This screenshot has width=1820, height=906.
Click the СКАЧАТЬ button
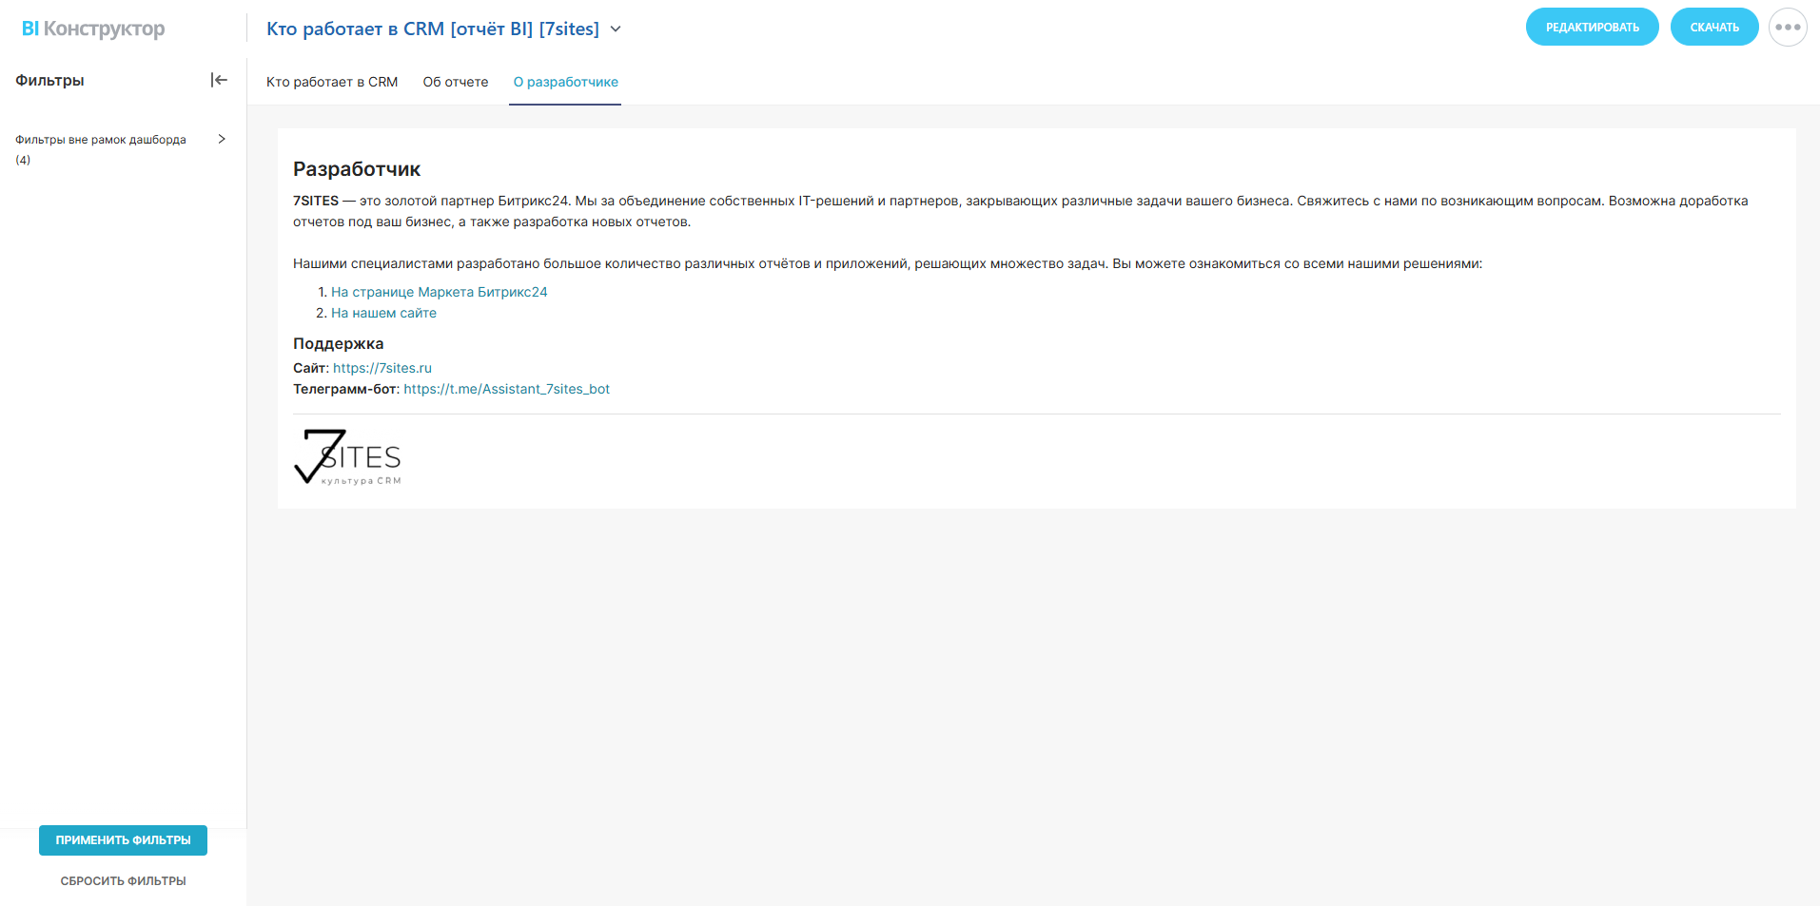tap(1714, 28)
